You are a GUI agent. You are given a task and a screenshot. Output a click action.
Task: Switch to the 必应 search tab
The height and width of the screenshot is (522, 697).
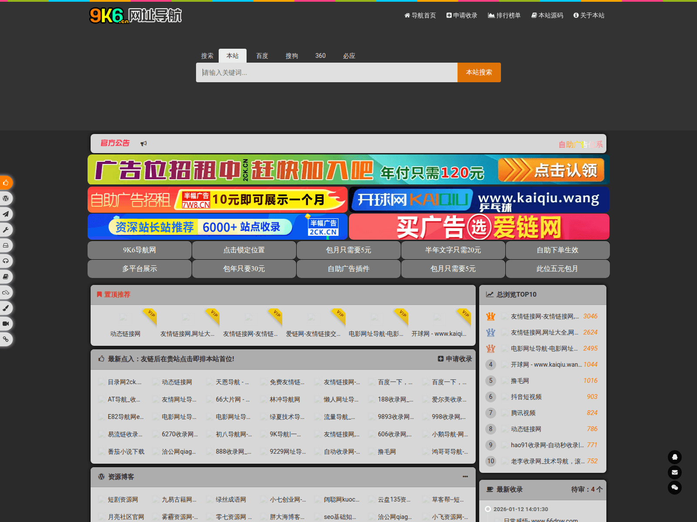pos(349,56)
